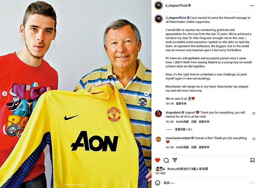
Task: Unlike the post with red heart icon
Action: (x=157, y=160)
